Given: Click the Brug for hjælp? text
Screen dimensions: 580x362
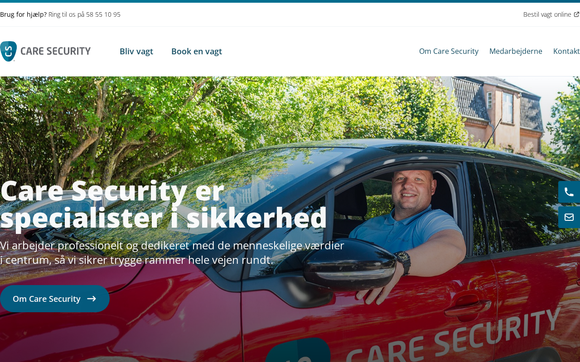Looking at the screenshot, I should [23, 14].
